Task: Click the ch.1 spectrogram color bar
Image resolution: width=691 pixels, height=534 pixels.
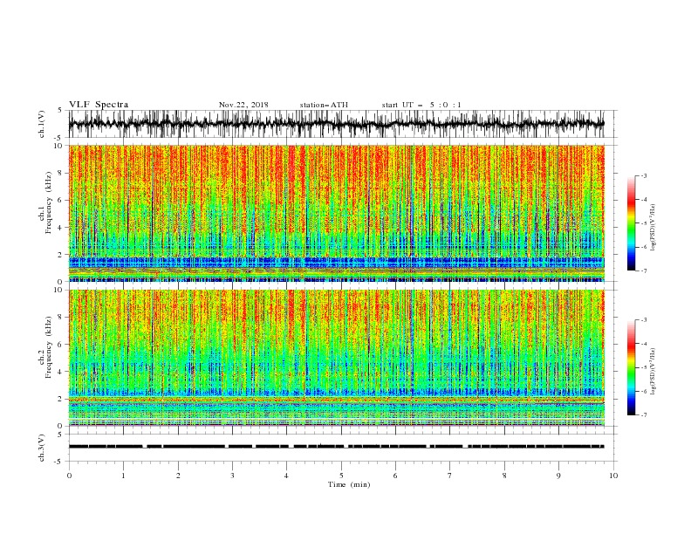Action: click(x=631, y=223)
